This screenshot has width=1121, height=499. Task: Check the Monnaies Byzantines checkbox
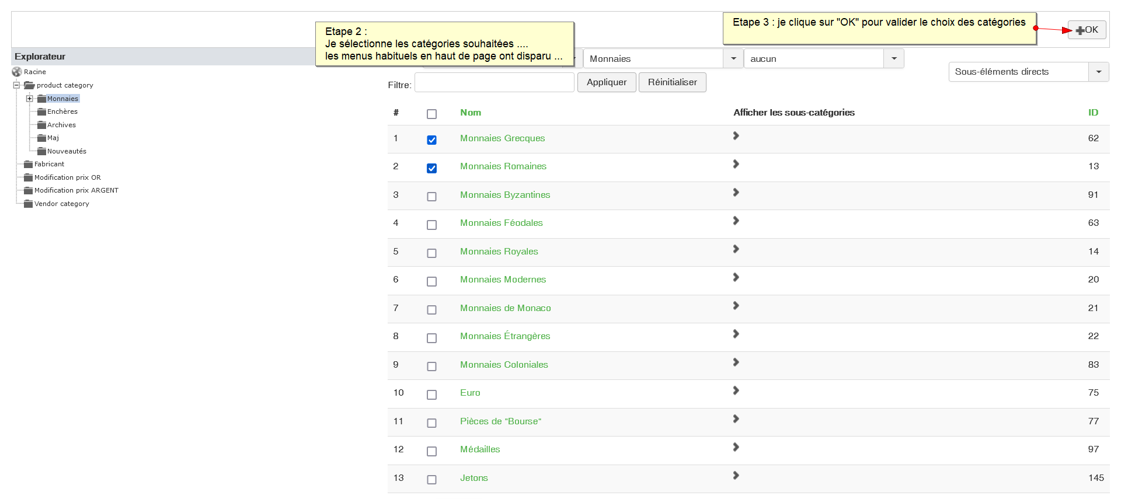click(431, 197)
